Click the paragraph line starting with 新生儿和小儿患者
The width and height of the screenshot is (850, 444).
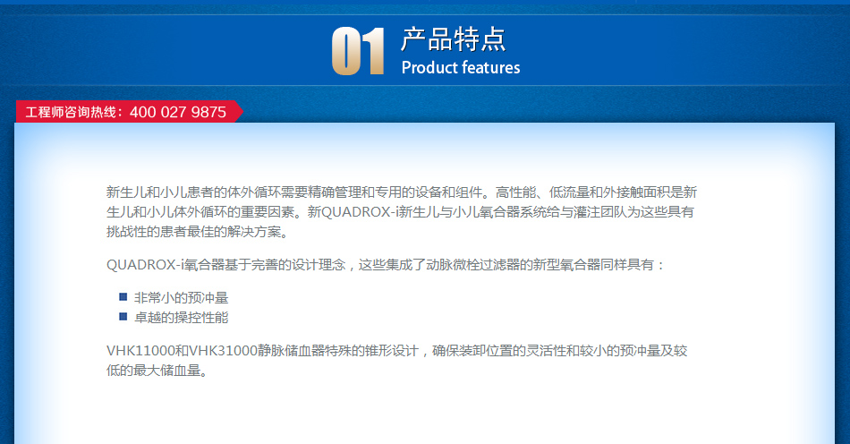[x=401, y=192]
